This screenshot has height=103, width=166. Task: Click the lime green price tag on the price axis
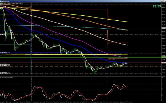tap(164, 57)
